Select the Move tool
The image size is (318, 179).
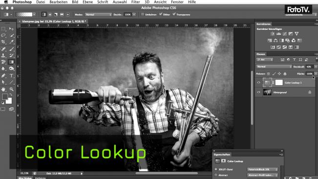pos(11,29)
